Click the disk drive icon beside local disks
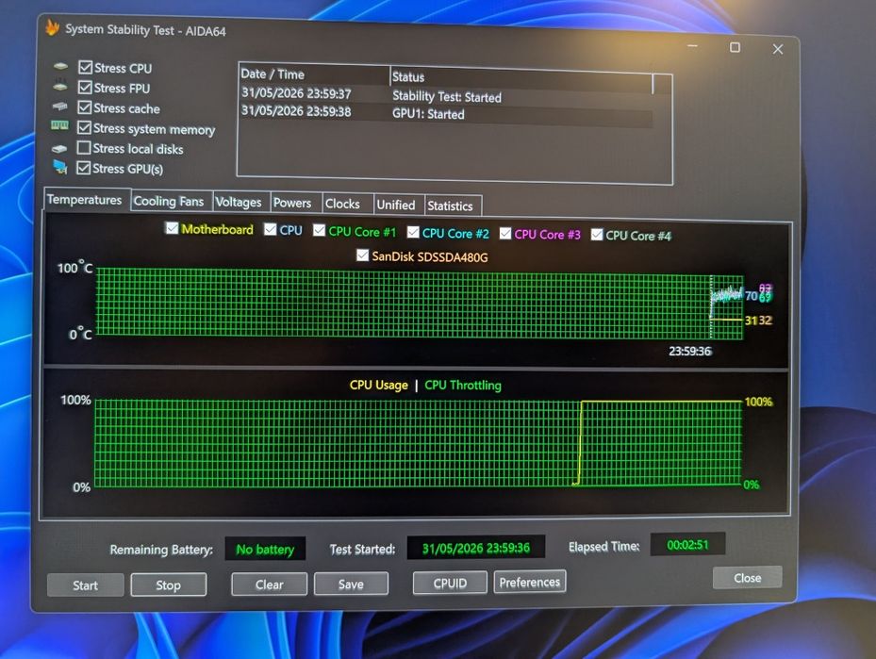This screenshot has height=659, width=876. click(x=59, y=149)
